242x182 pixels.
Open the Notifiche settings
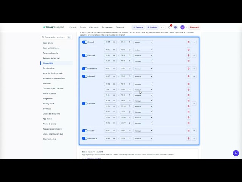(x=47, y=83)
